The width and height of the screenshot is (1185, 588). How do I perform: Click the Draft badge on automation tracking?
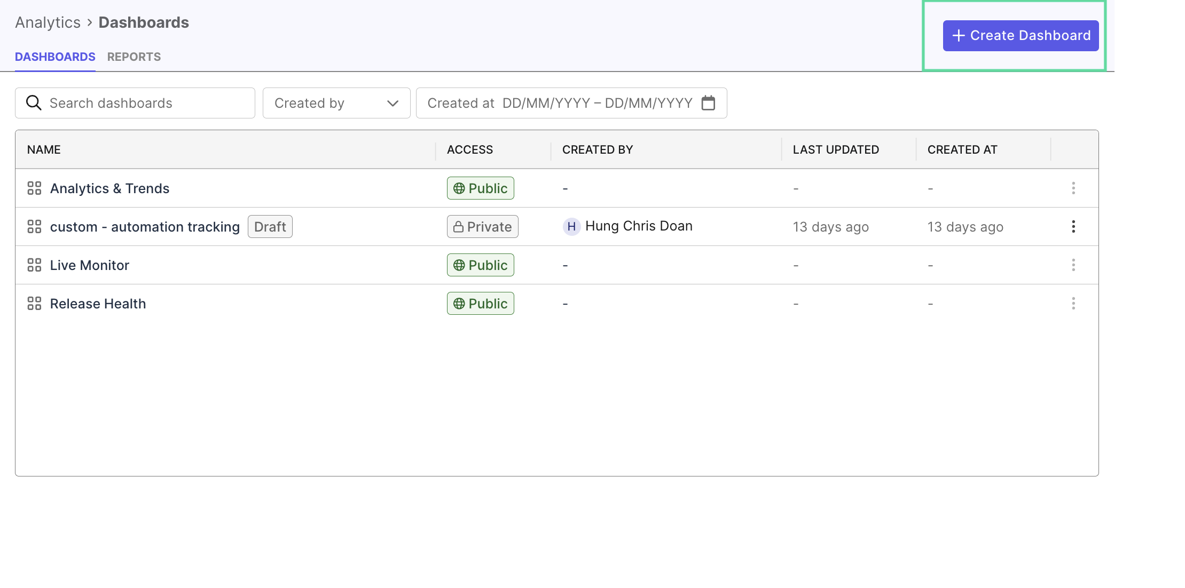pyautogui.click(x=270, y=226)
